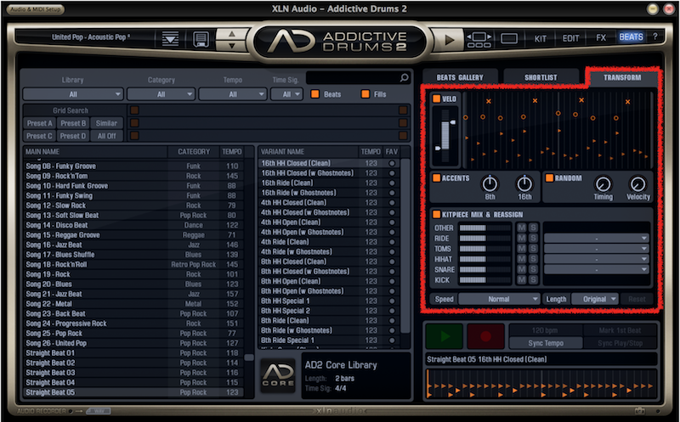Open the SNARE reassign dropdown
Viewport: 680px width, 422px height.
597,269
